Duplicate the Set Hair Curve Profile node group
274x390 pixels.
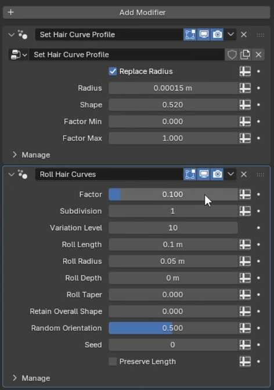click(245, 55)
